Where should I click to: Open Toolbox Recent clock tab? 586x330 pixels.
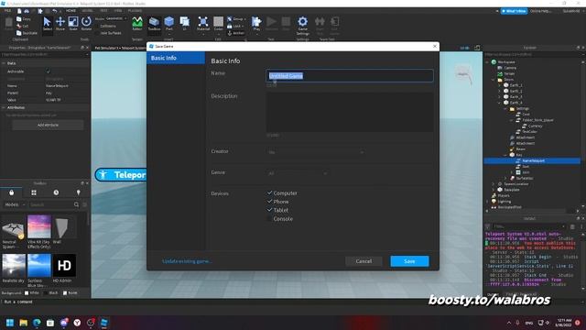click(x=56, y=192)
